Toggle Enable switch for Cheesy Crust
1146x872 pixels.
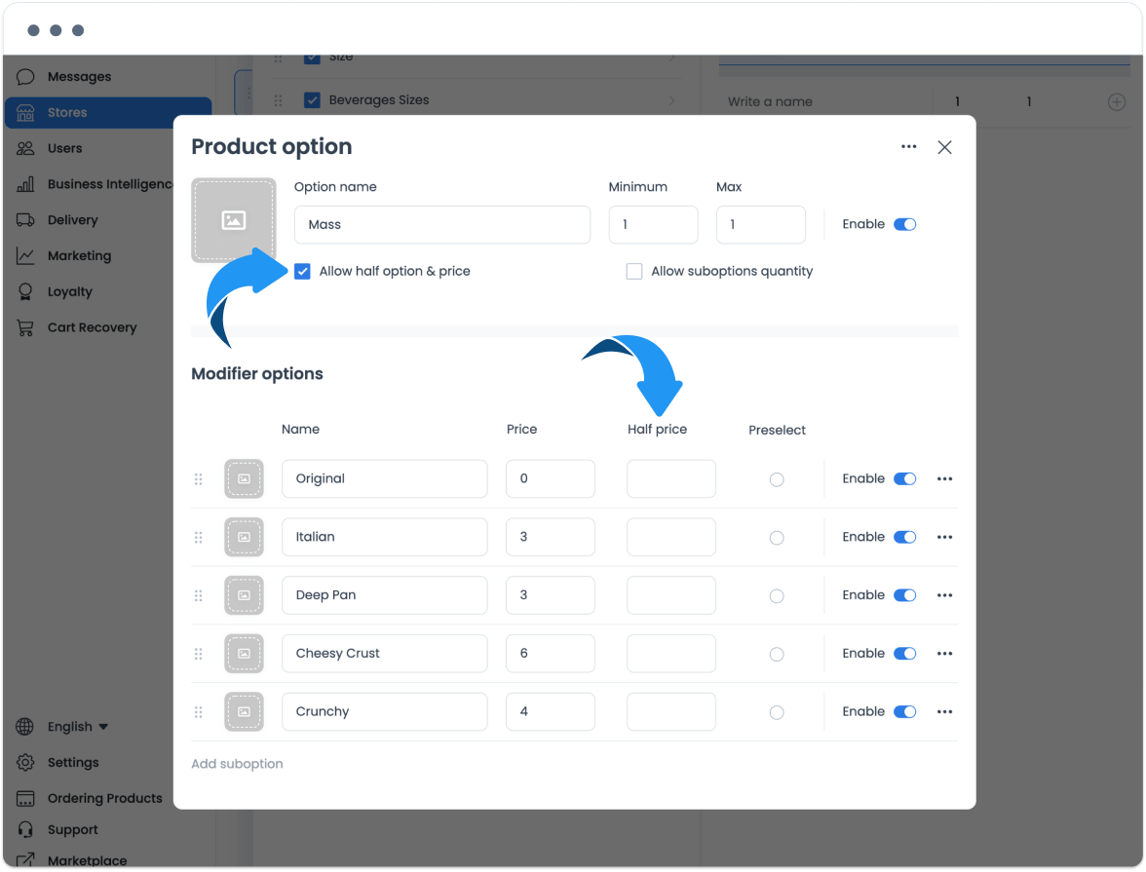click(x=904, y=654)
